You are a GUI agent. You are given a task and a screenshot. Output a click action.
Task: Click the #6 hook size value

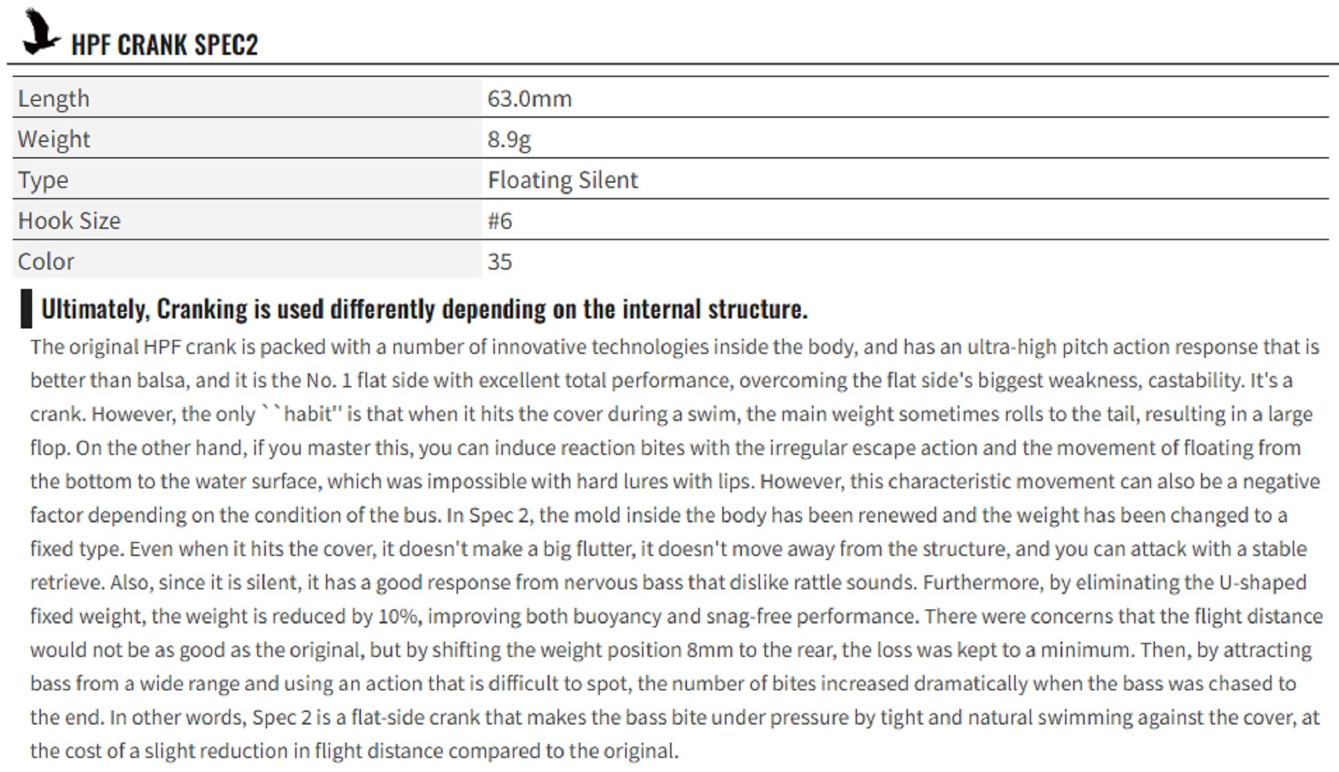click(499, 221)
